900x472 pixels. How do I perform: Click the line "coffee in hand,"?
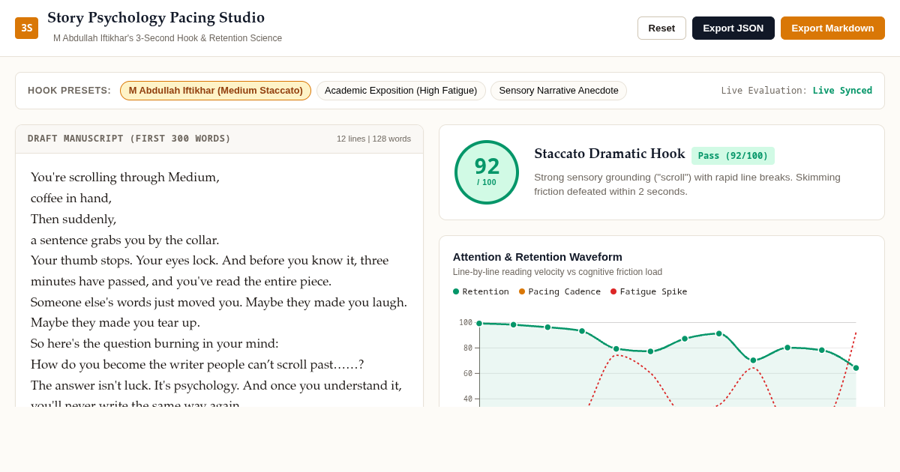[71, 198]
